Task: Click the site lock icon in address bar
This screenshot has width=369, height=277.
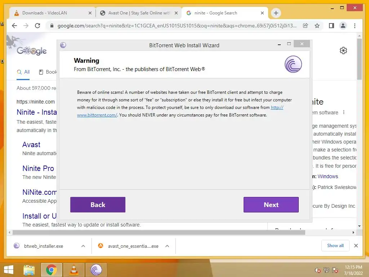Action: [52, 26]
